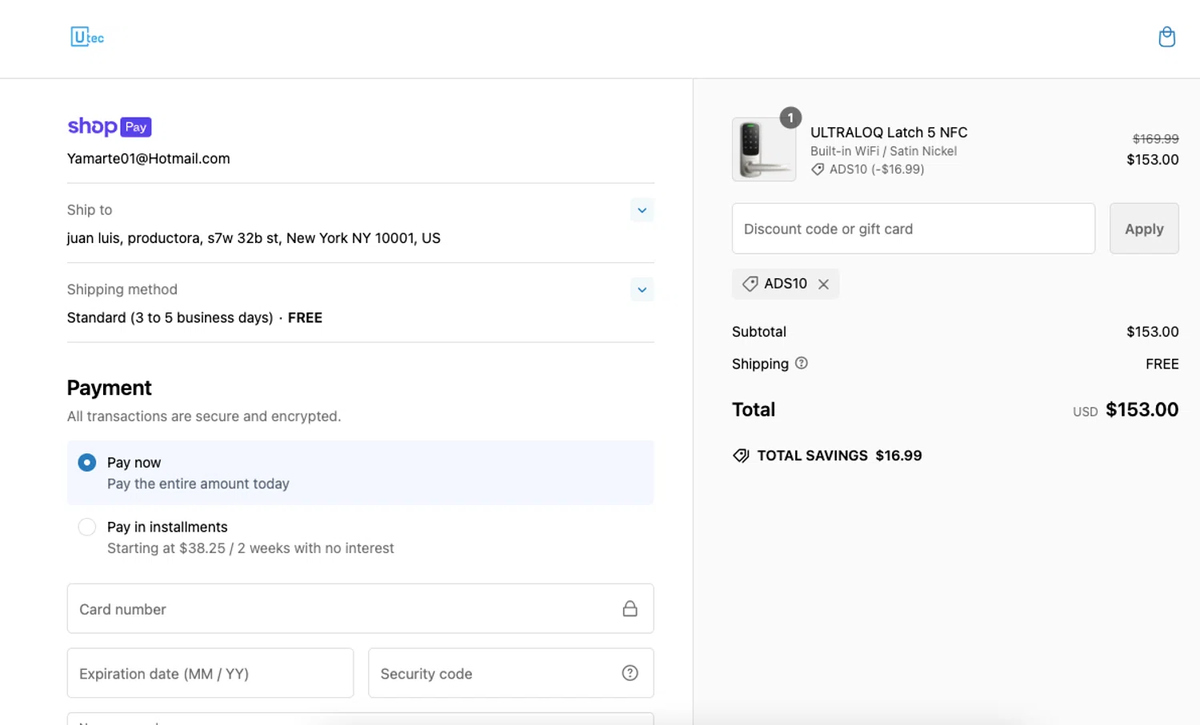The height and width of the screenshot is (725, 1200).
Task: Click the Shop Pay logo
Action: (x=110, y=126)
